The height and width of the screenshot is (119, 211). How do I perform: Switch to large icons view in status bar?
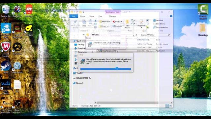point(171,106)
